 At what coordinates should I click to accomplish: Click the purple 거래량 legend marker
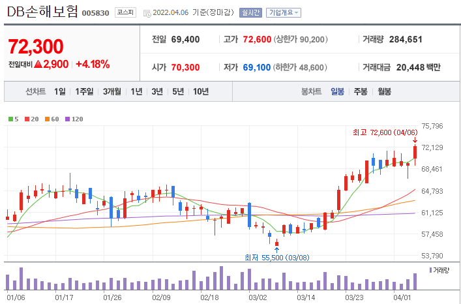pos(431,270)
